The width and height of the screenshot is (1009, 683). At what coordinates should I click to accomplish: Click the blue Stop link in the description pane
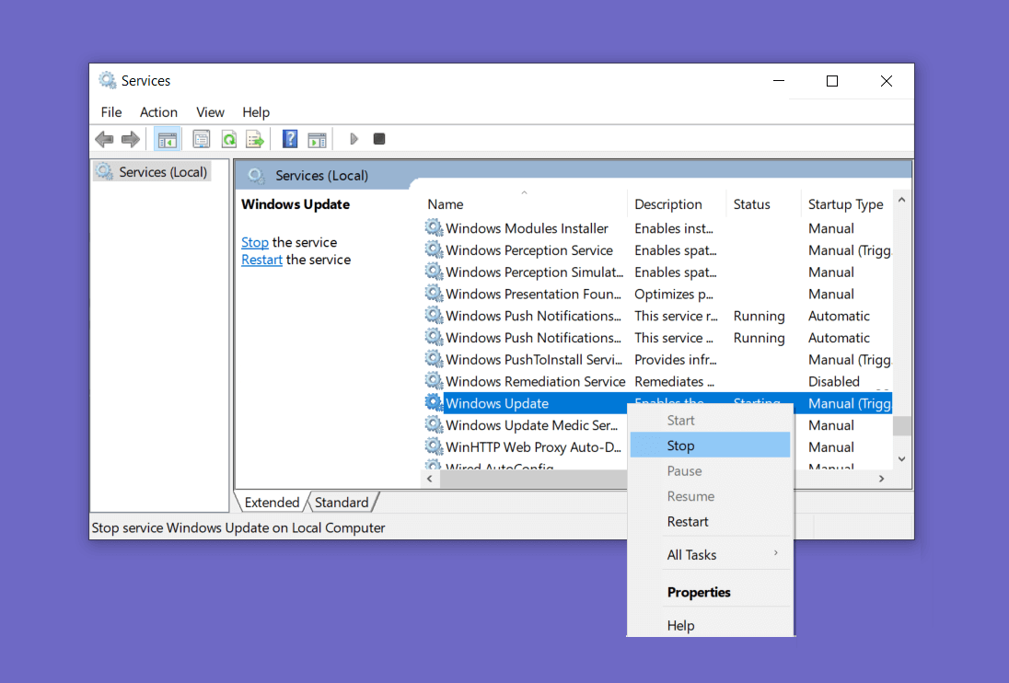coord(255,242)
